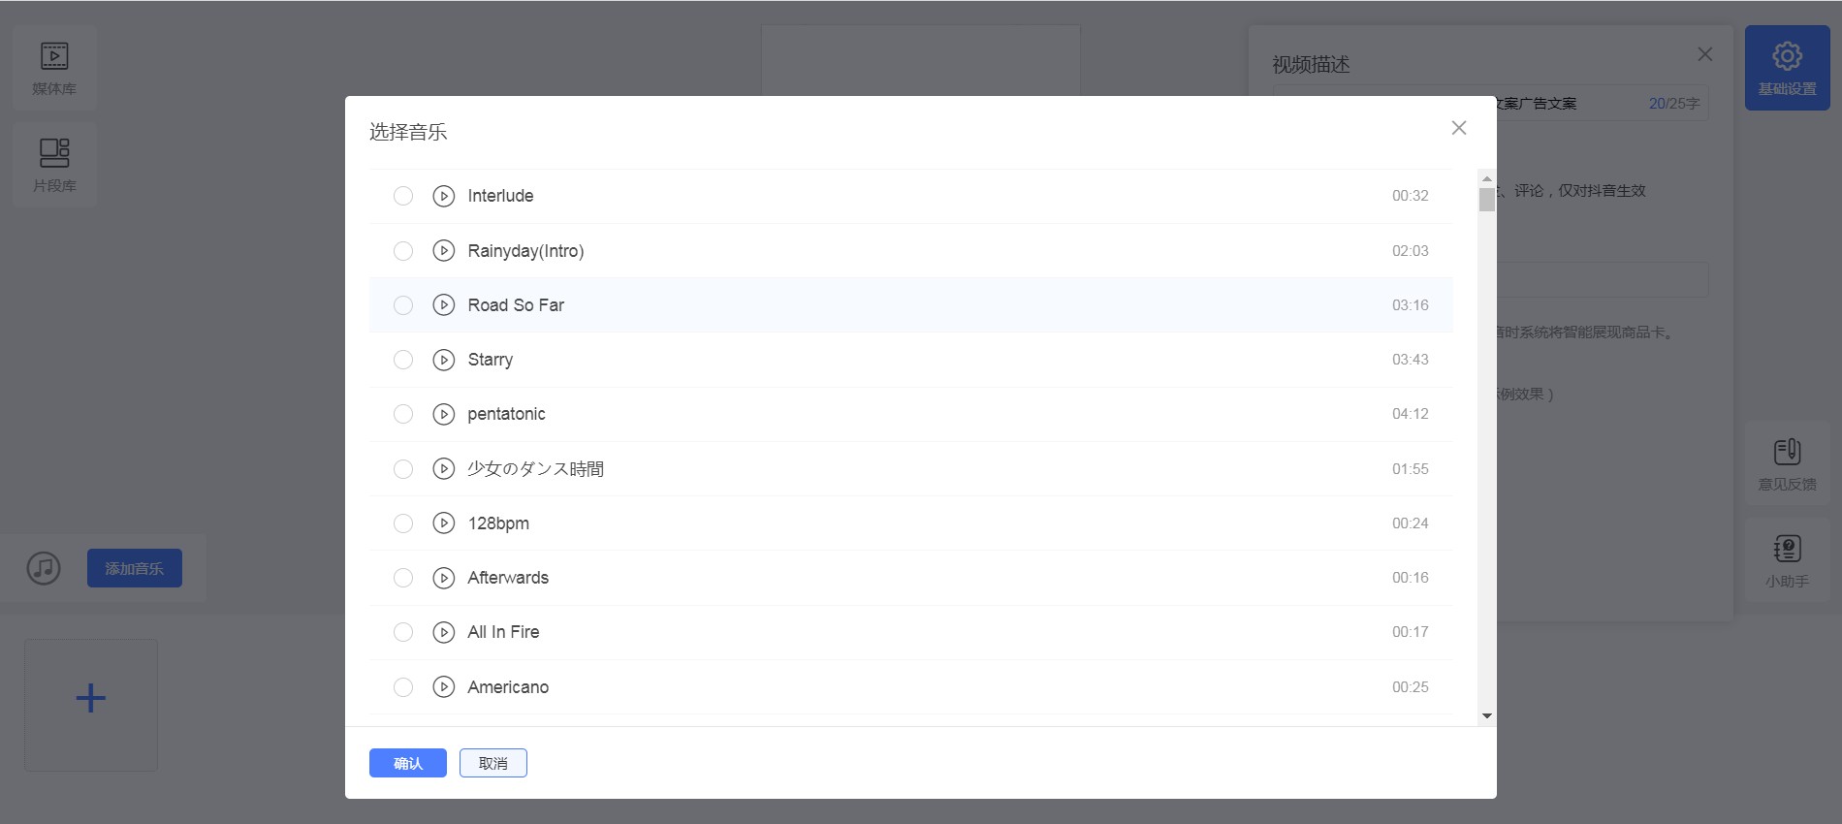Select the Americano radio button
This screenshot has width=1842, height=824.
click(403, 687)
